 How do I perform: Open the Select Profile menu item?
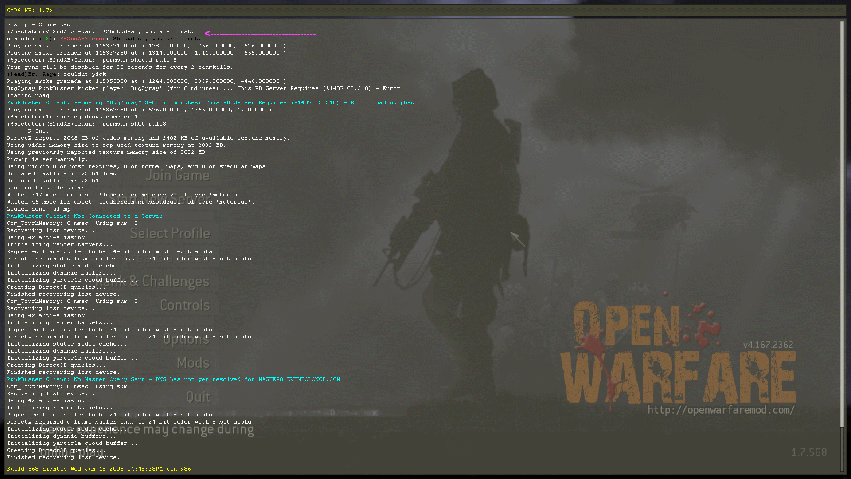coord(170,233)
